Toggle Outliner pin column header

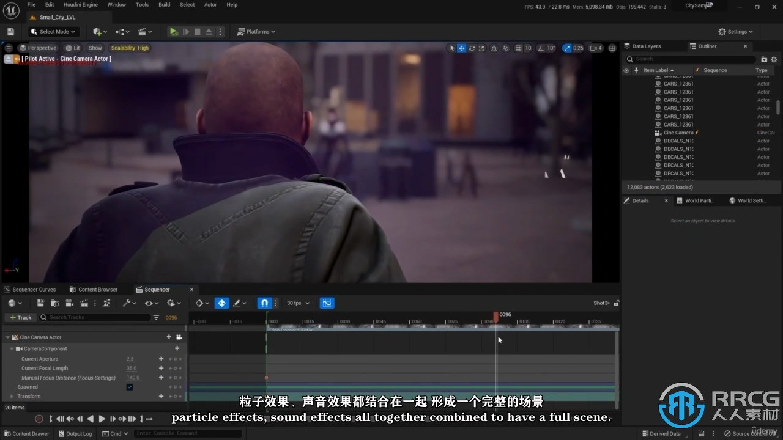coord(636,70)
